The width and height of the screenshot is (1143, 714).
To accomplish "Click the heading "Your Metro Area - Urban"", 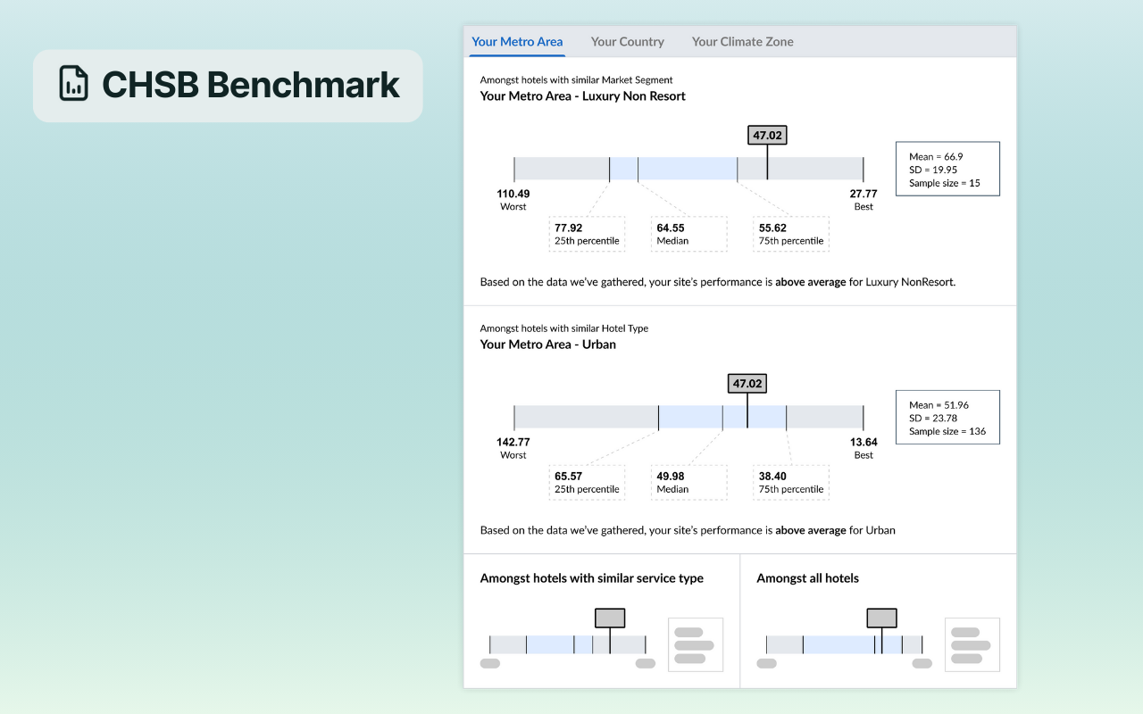I will coord(548,344).
